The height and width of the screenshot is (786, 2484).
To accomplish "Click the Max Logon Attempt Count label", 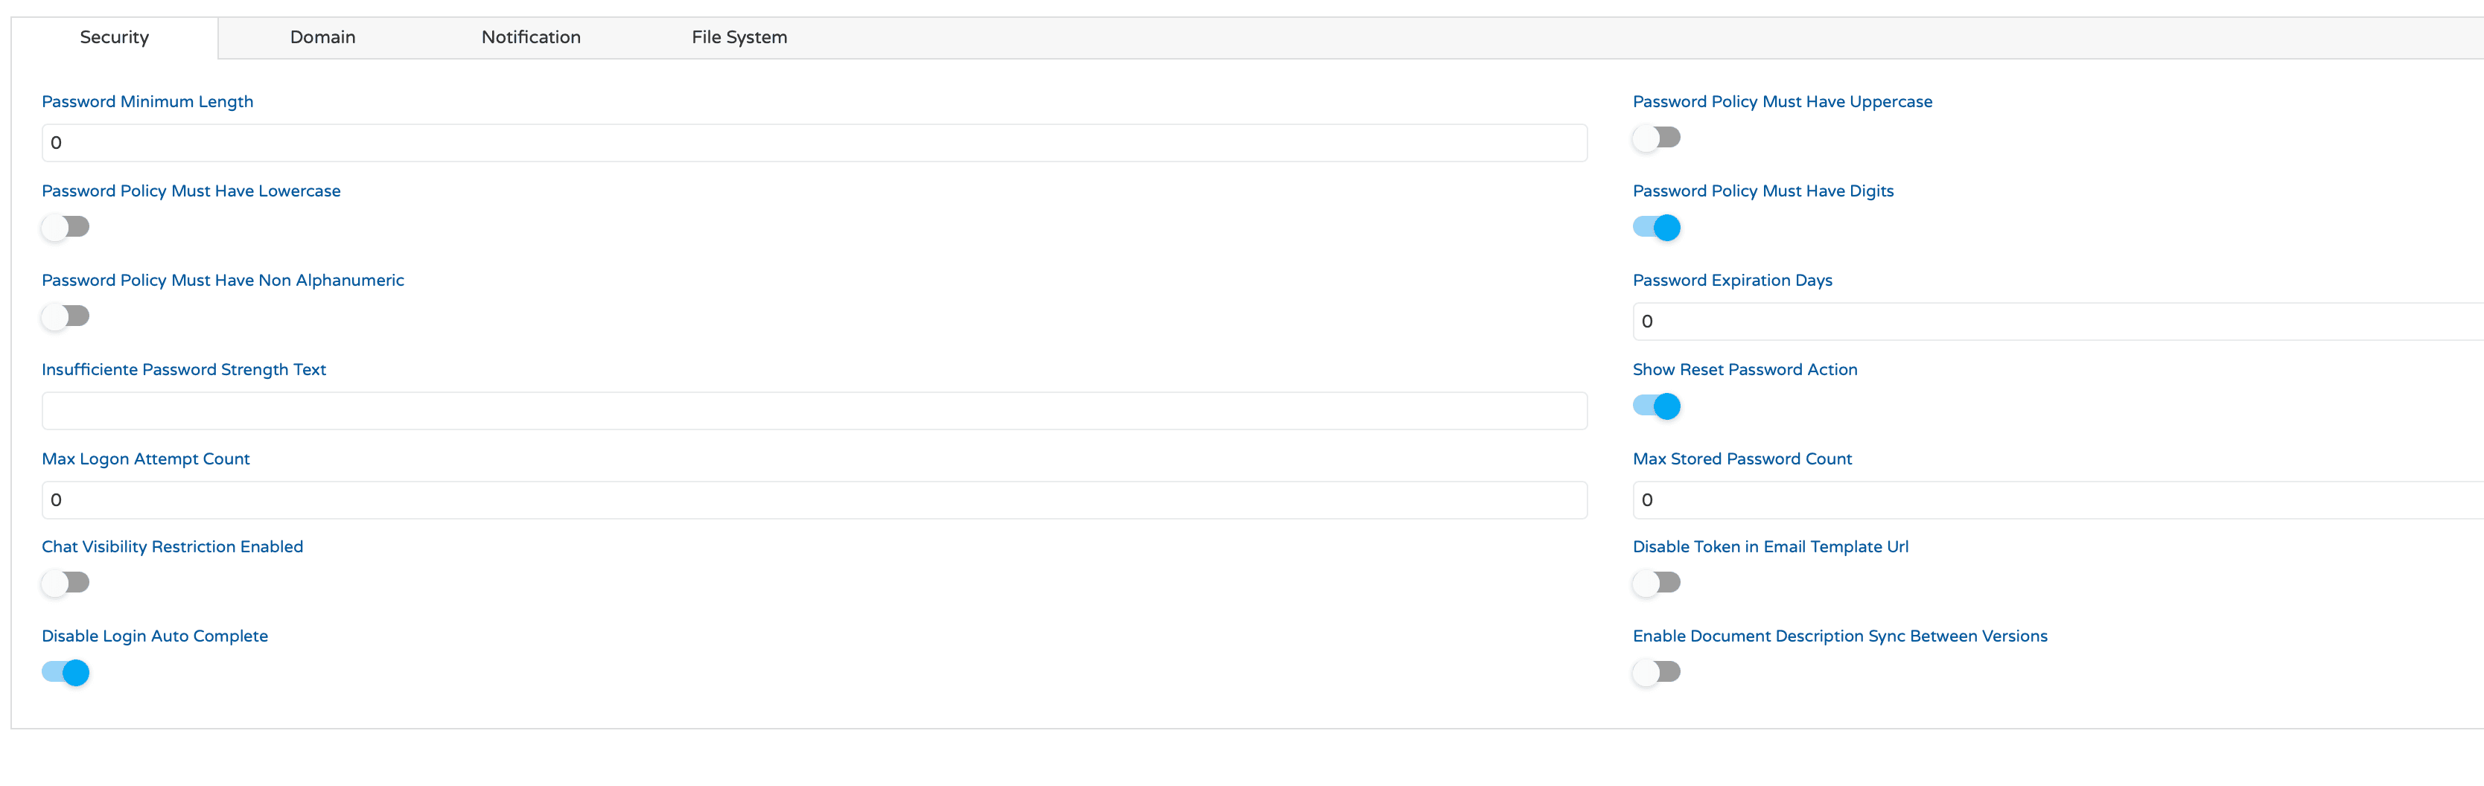I will 146,459.
